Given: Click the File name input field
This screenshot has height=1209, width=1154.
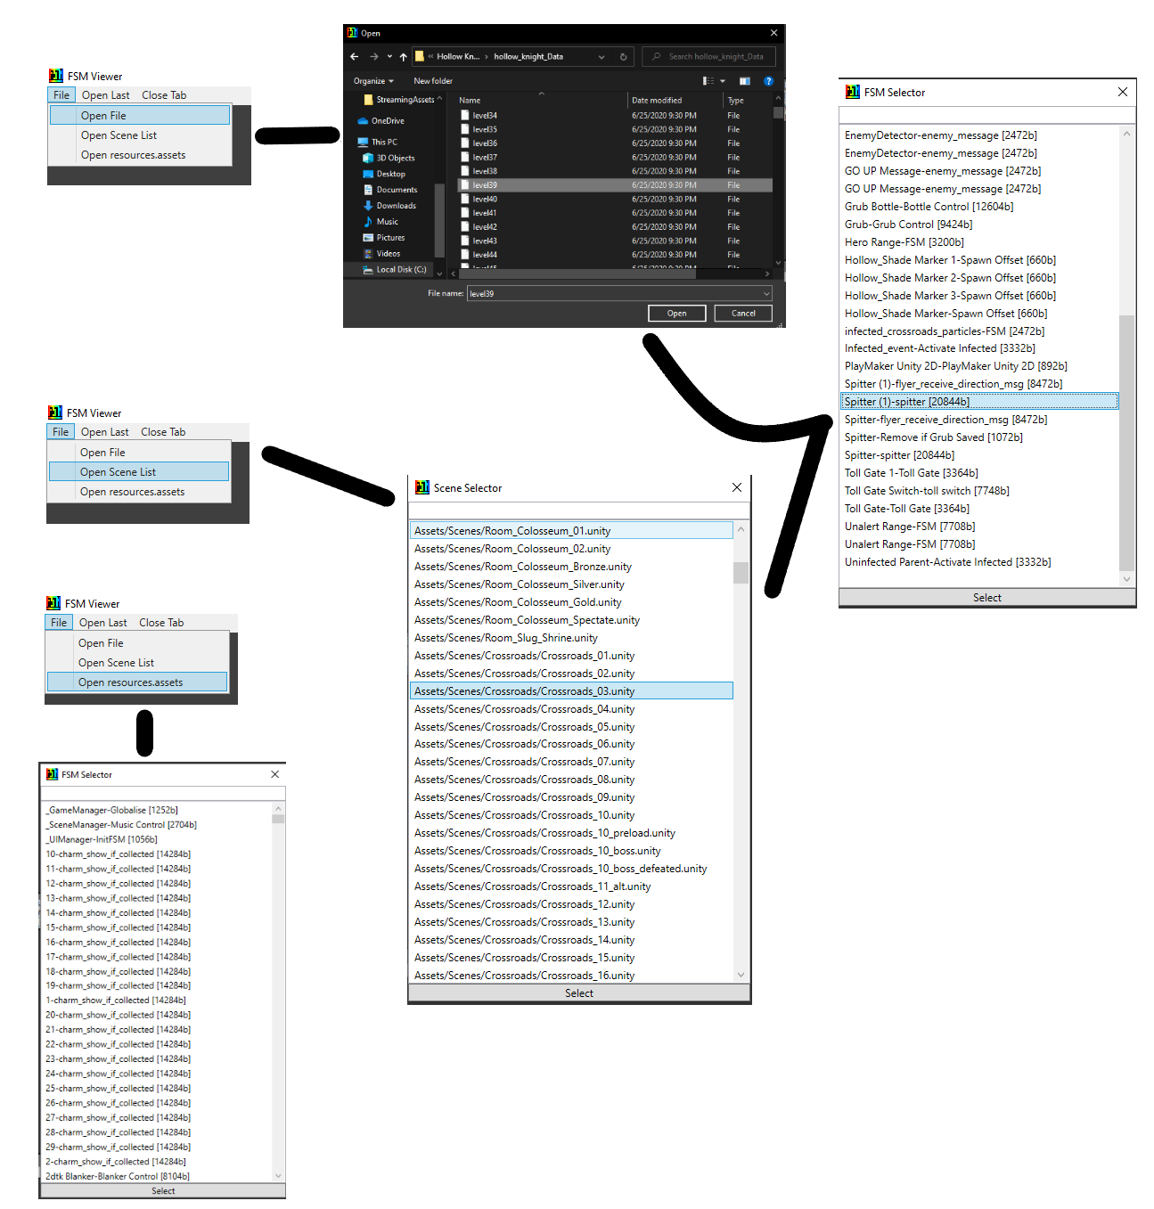Looking at the screenshot, I should click(x=619, y=293).
